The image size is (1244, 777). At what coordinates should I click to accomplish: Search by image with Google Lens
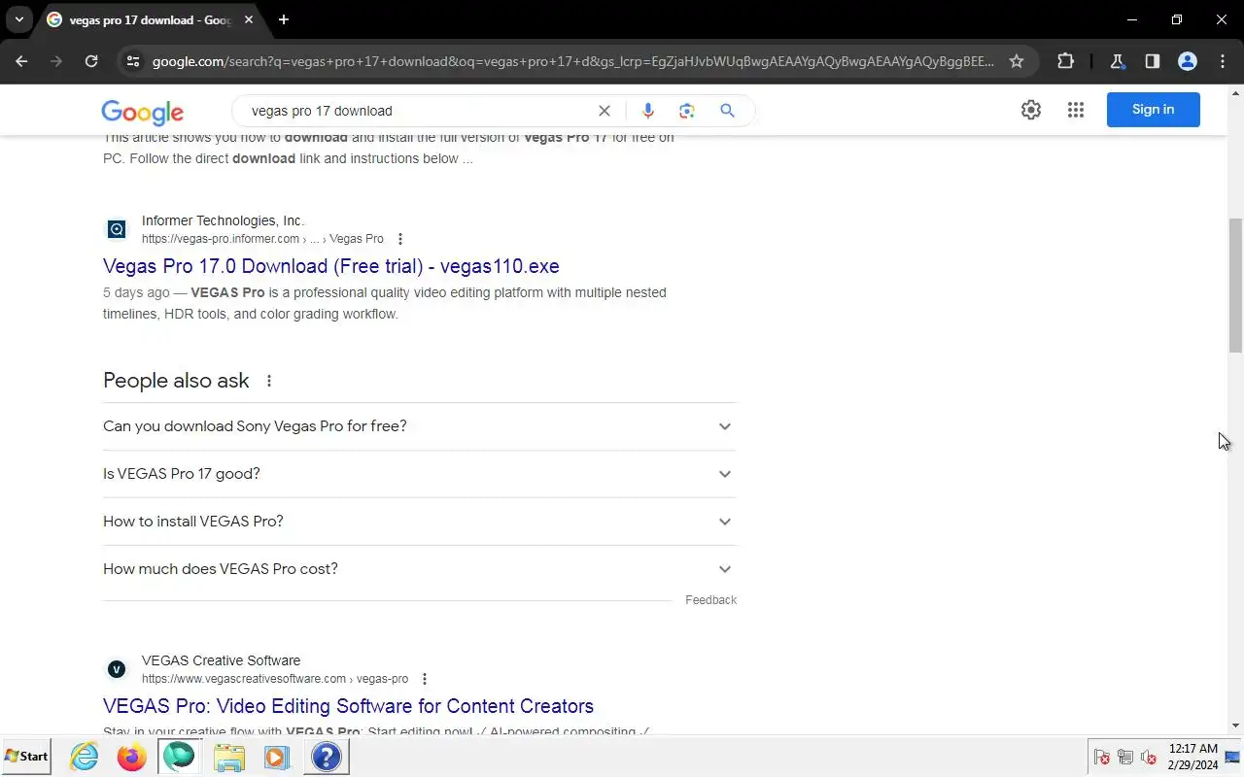pos(687,111)
